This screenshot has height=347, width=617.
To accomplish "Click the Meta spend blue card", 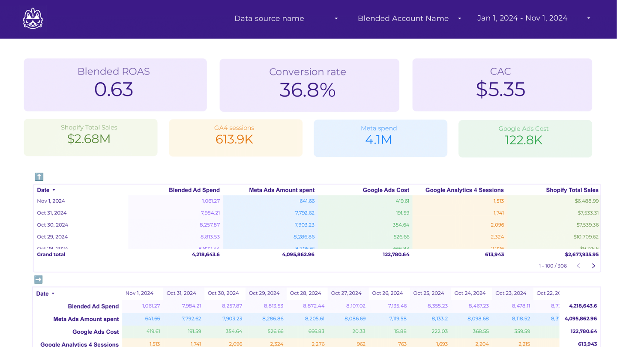I will coord(380,138).
